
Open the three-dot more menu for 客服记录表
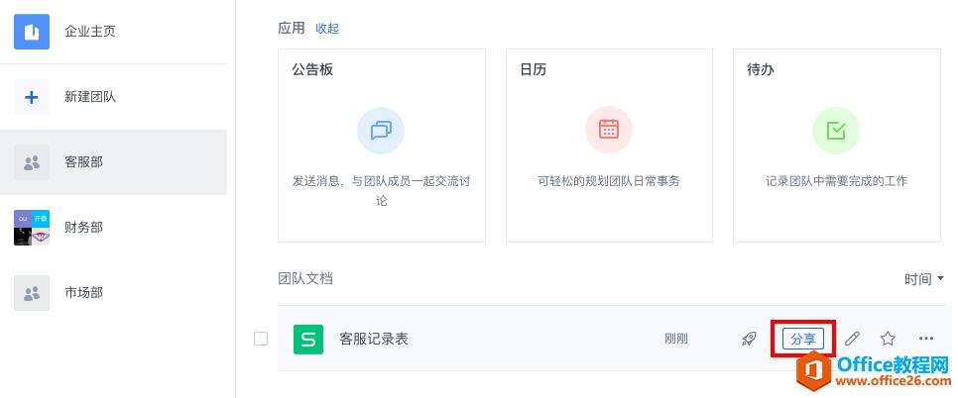pyautogui.click(x=926, y=339)
